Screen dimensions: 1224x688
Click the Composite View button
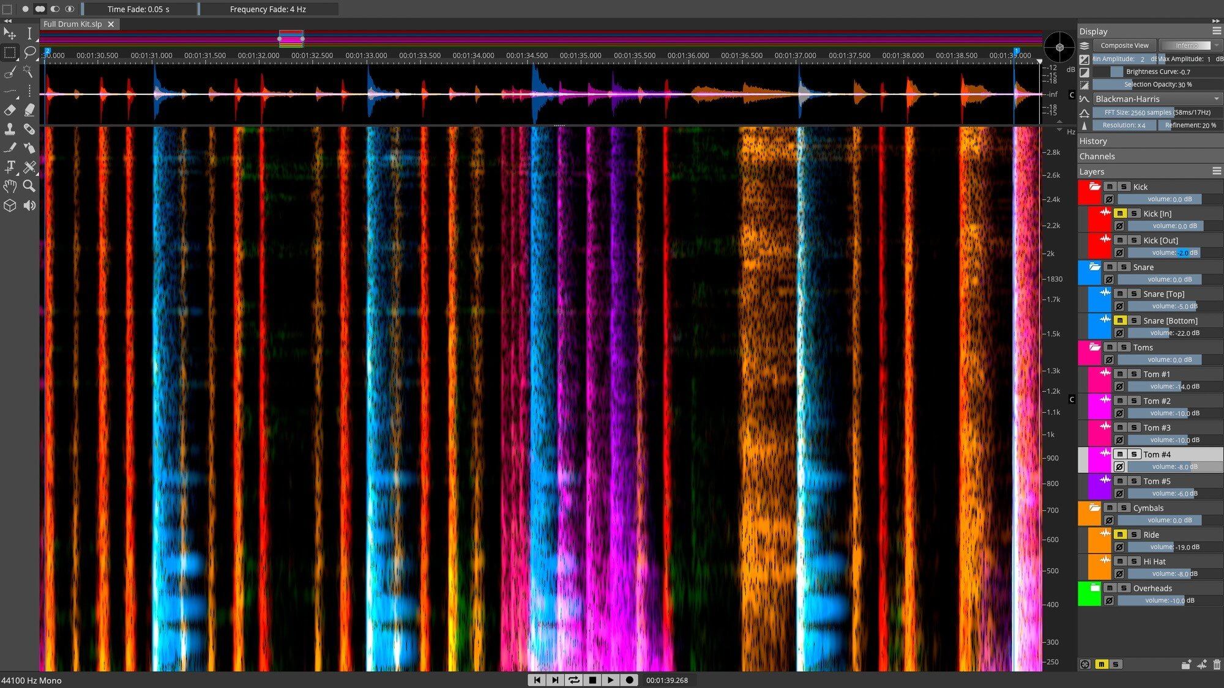[1124, 45]
